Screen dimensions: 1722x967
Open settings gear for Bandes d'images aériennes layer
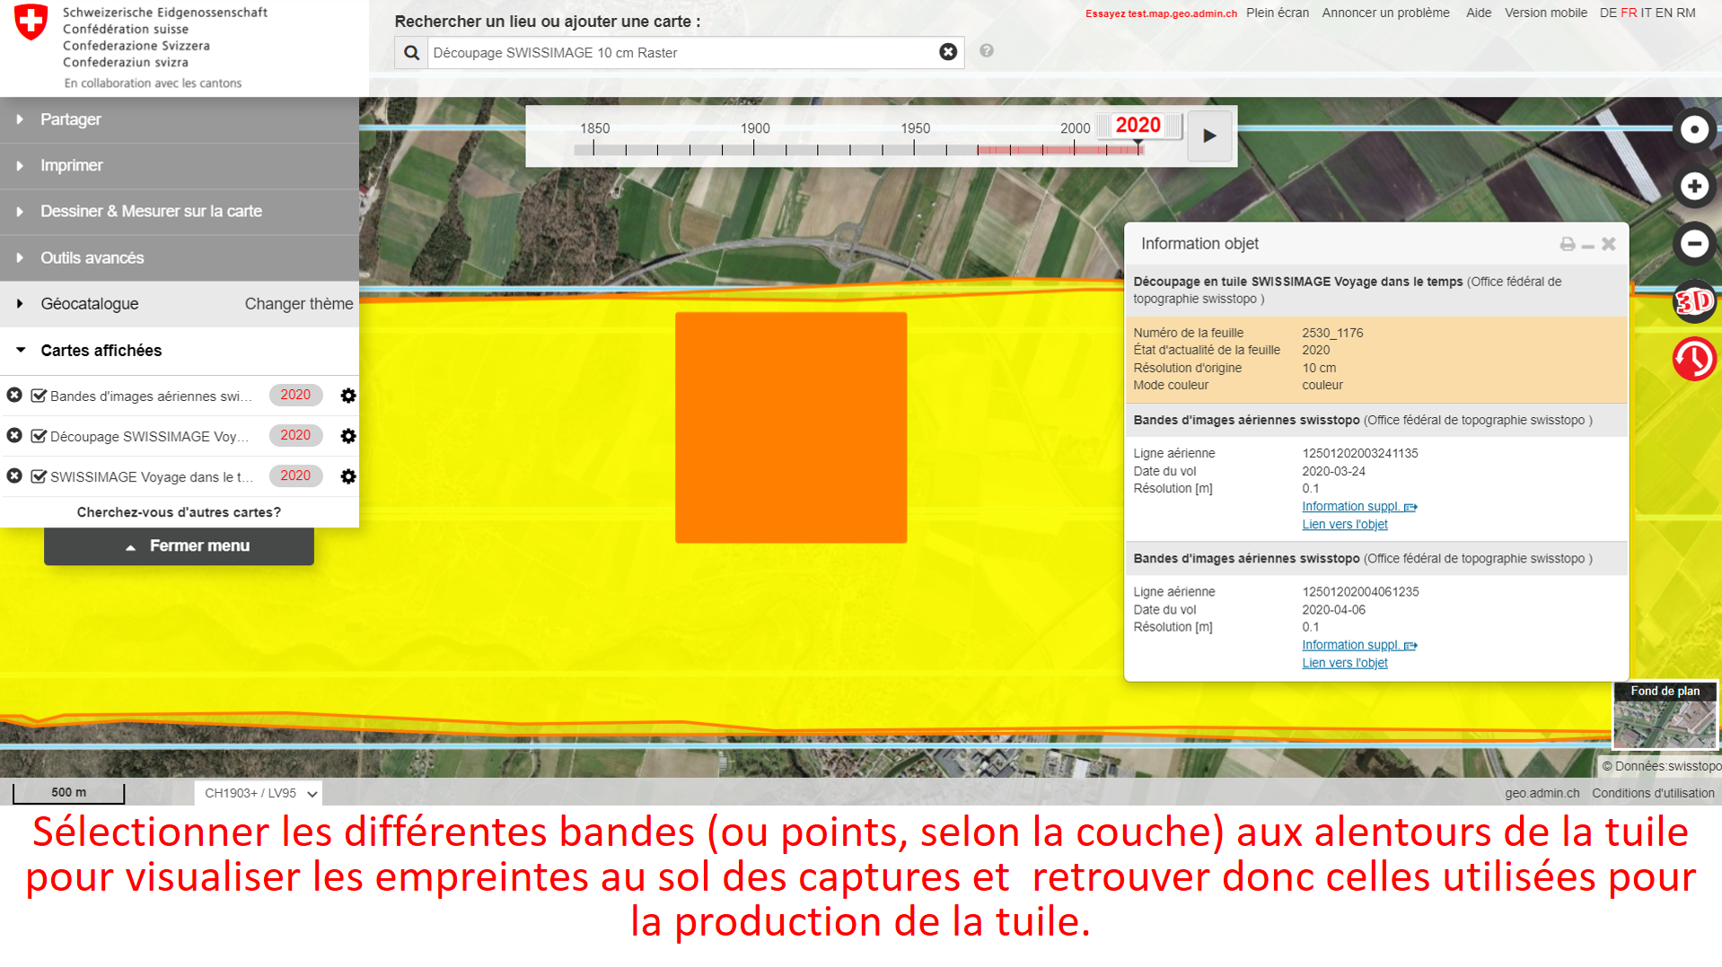pos(348,396)
